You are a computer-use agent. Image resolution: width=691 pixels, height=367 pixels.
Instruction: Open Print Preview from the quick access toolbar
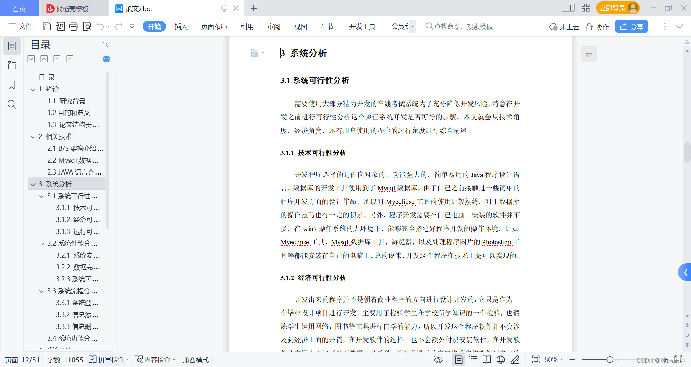coord(87,26)
